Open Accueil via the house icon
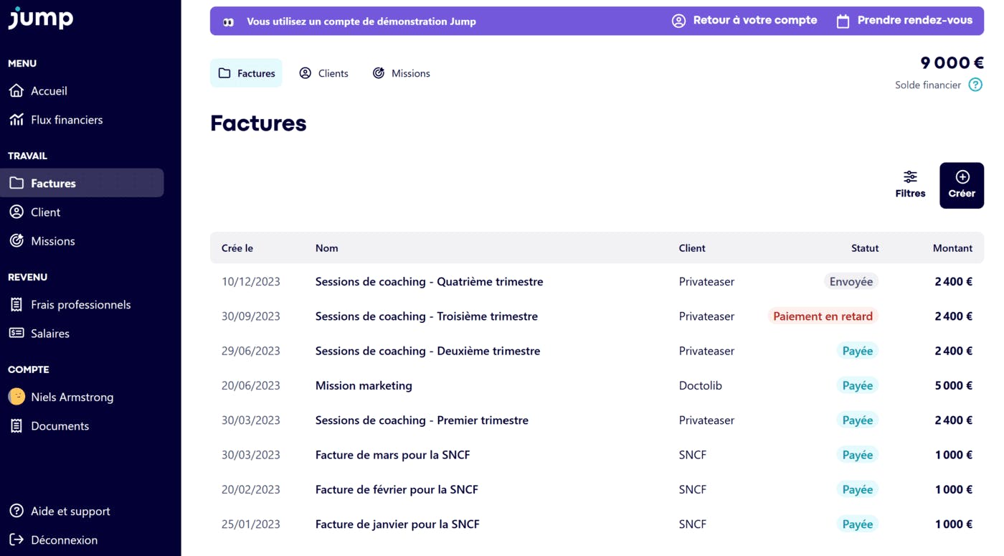The height and width of the screenshot is (556, 1004). pyautogui.click(x=16, y=91)
